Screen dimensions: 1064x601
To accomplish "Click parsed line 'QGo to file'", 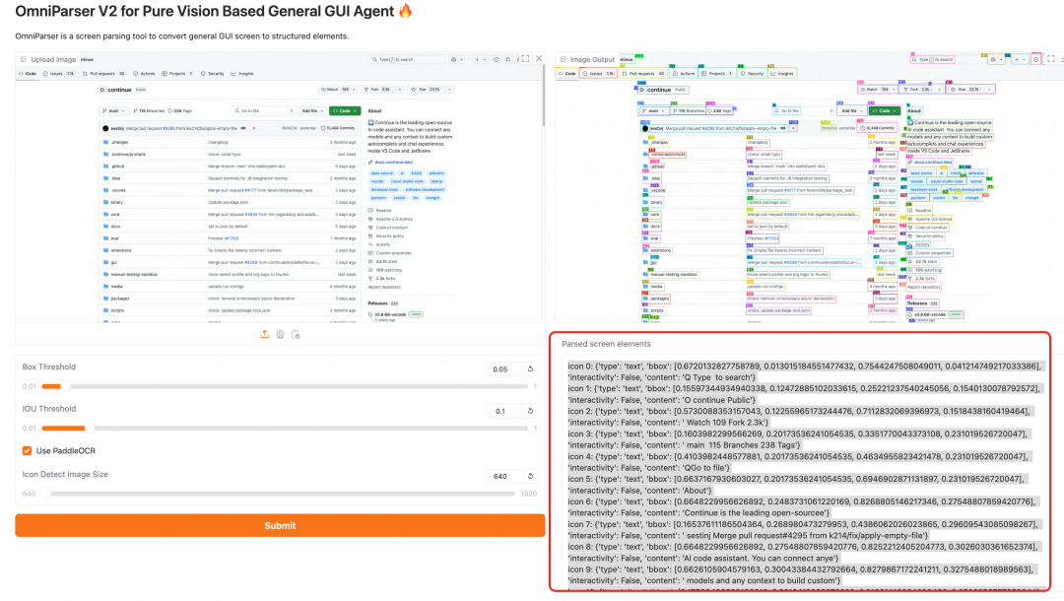I will click(x=798, y=462).
